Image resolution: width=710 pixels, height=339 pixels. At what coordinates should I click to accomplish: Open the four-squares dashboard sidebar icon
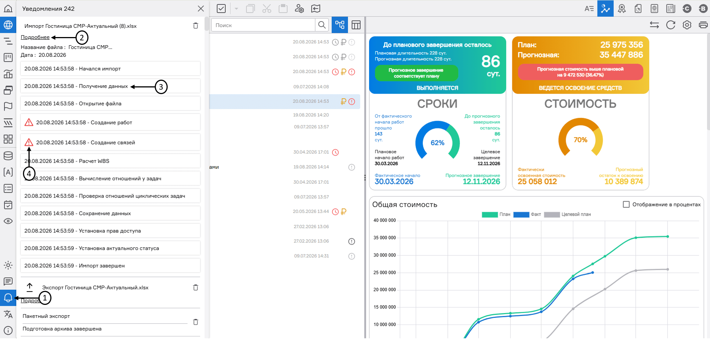8,139
